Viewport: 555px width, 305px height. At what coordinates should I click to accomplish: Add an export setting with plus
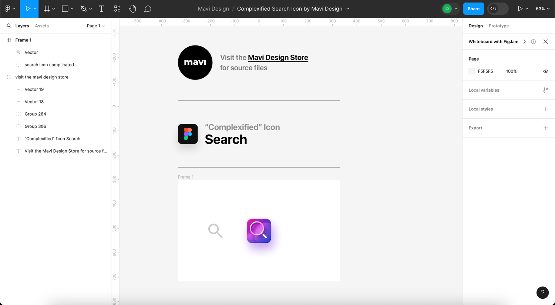point(546,128)
